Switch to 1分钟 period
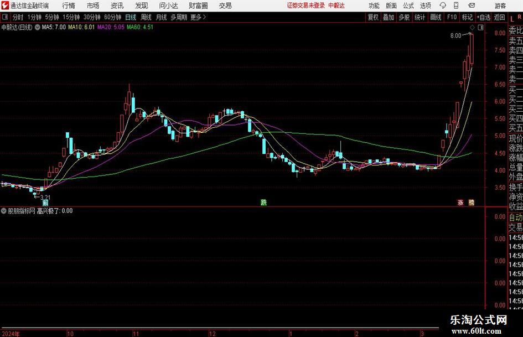 (x=34, y=17)
